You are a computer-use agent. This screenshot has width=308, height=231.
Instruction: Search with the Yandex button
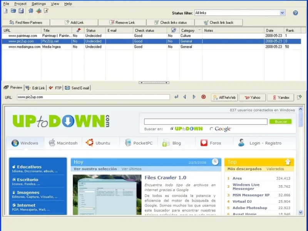(281, 97)
